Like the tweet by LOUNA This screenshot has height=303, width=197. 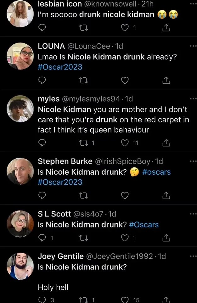125,81
